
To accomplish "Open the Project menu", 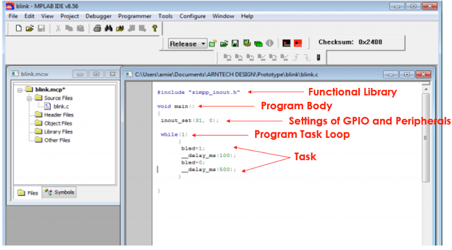I will pyautogui.click(x=70, y=16).
